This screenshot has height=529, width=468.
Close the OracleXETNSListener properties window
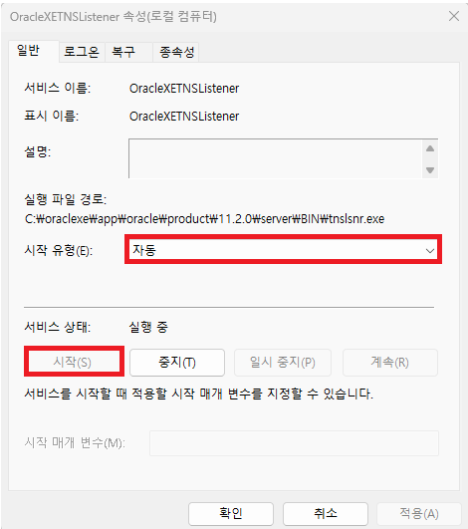point(454,16)
